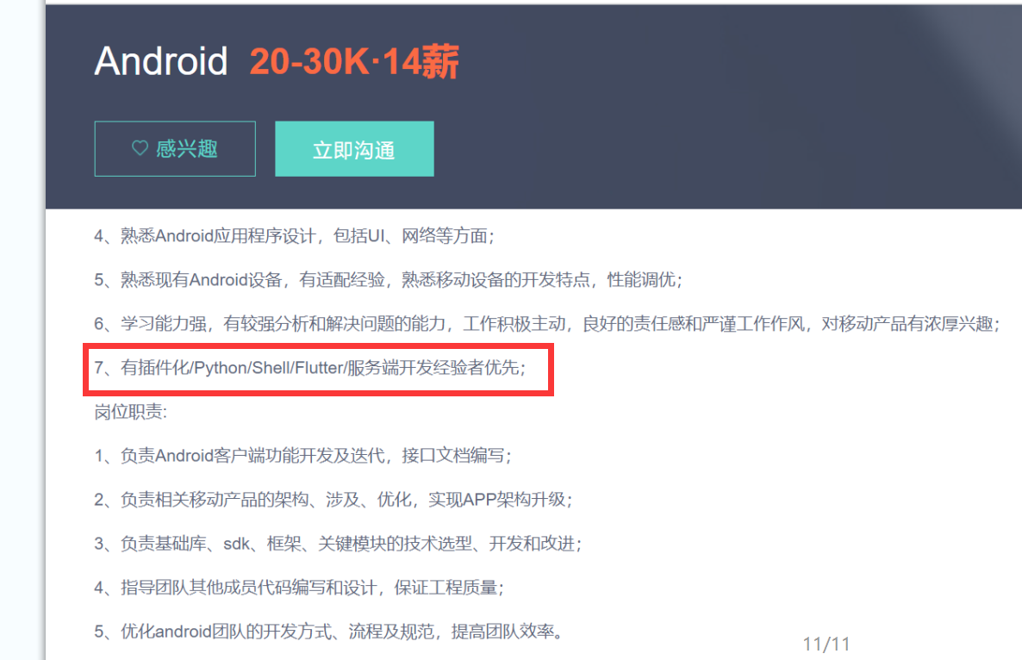This screenshot has height=660, width=1022.
Task: Click duty 3 about 基础库、sdk、框架
Action: coord(338,544)
